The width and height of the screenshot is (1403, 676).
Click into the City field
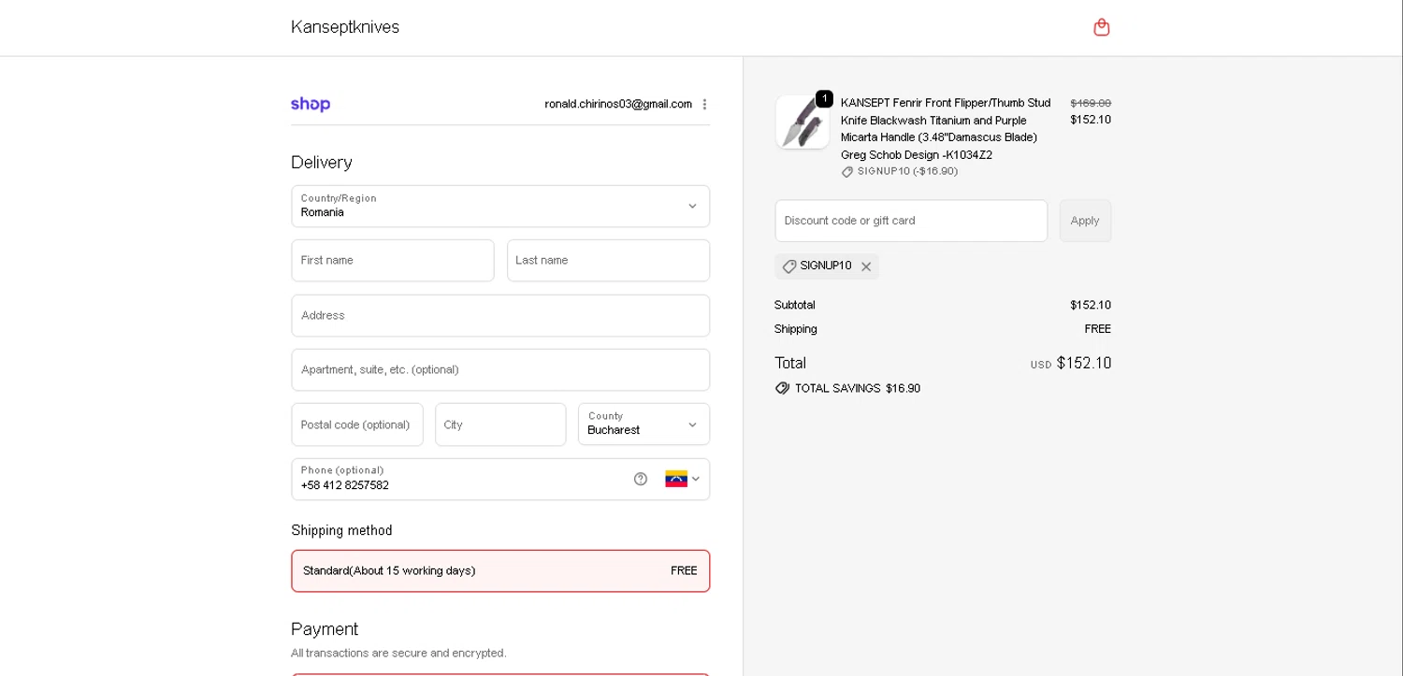[x=500, y=424]
